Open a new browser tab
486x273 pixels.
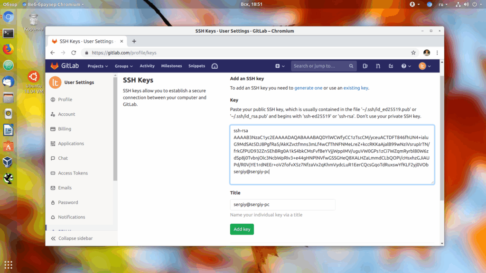[134, 41]
